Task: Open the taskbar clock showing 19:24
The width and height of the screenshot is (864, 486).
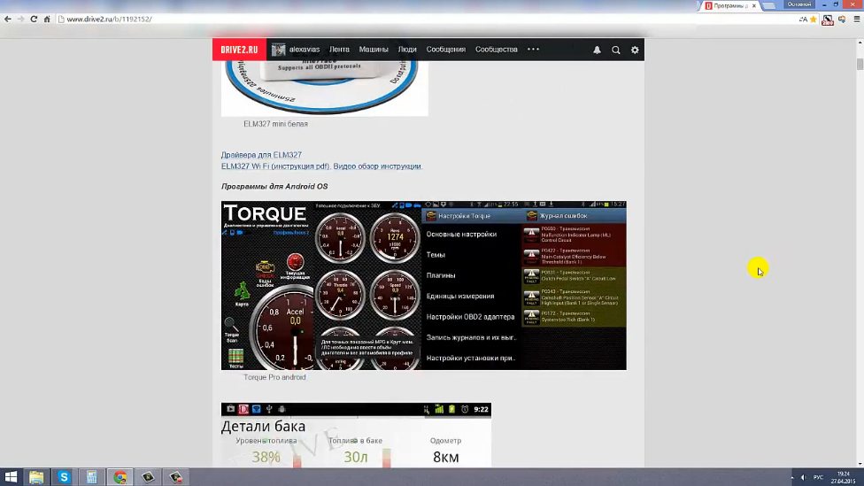Action: point(843,477)
